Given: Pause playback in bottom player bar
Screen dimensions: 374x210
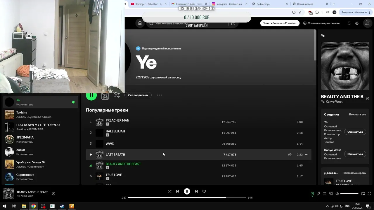Looking at the screenshot, I should tap(187, 191).
